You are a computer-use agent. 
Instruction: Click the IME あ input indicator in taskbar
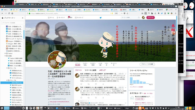pos(140,108)
